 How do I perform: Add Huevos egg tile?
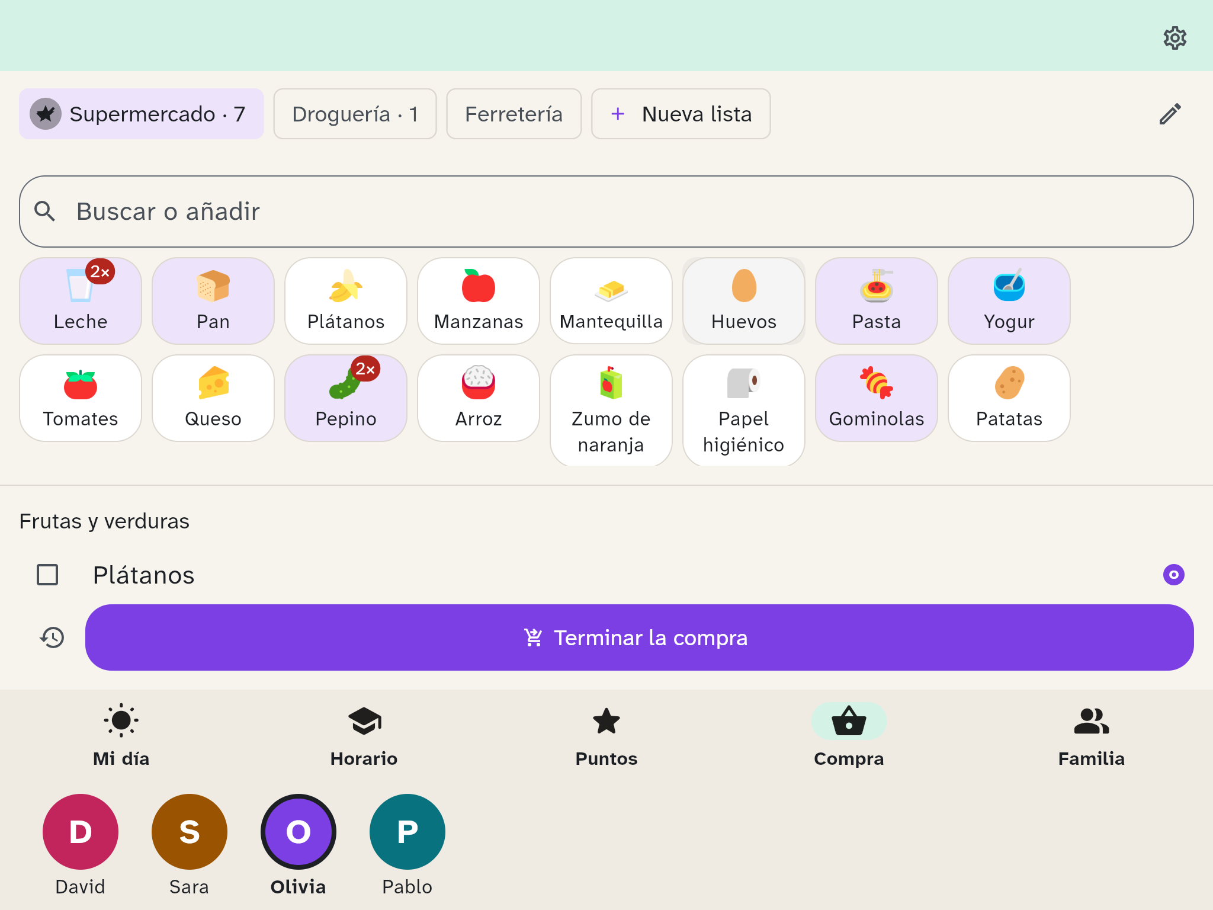744,301
